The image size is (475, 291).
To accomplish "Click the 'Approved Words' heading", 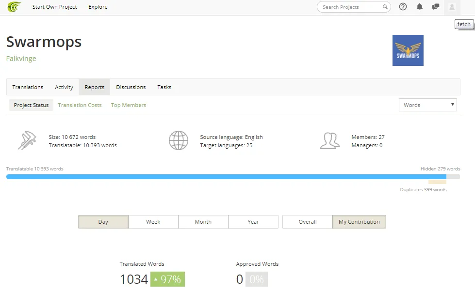I will tap(257, 264).
